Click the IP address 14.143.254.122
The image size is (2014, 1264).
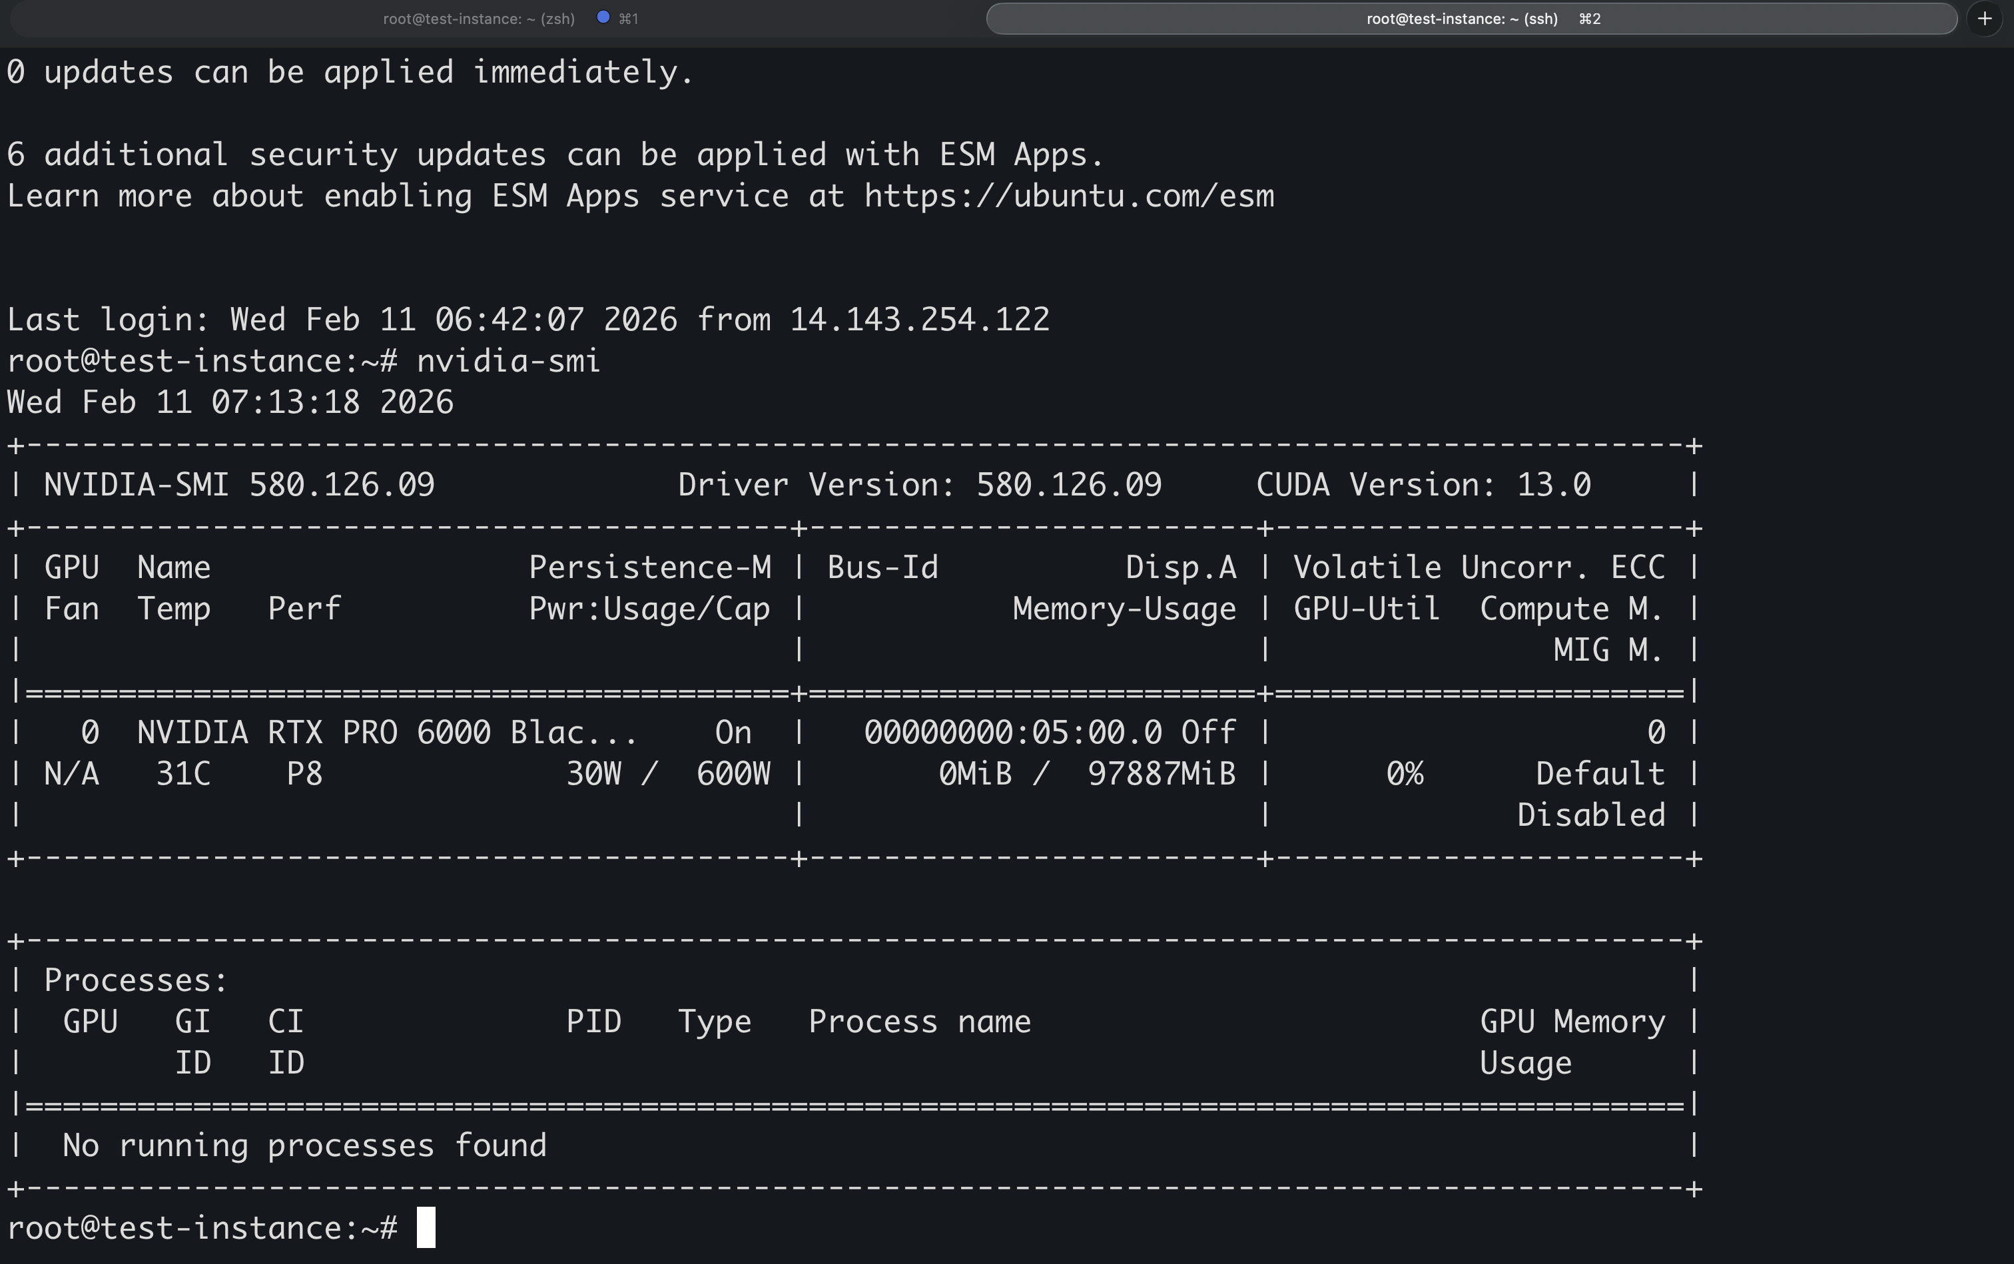point(920,320)
